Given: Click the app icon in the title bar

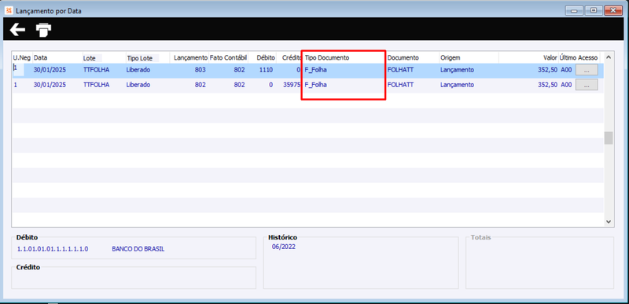Looking at the screenshot, I should tap(9, 11).
